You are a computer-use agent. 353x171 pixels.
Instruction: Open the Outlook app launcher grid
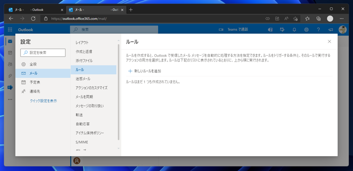(10, 30)
